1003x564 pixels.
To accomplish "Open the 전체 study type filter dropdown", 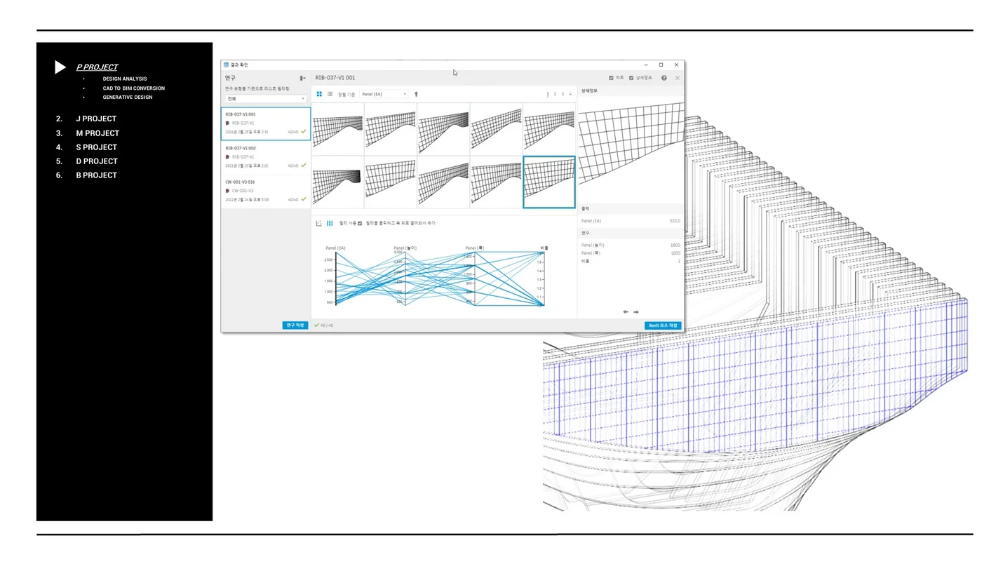I will click(x=266, y=99).
